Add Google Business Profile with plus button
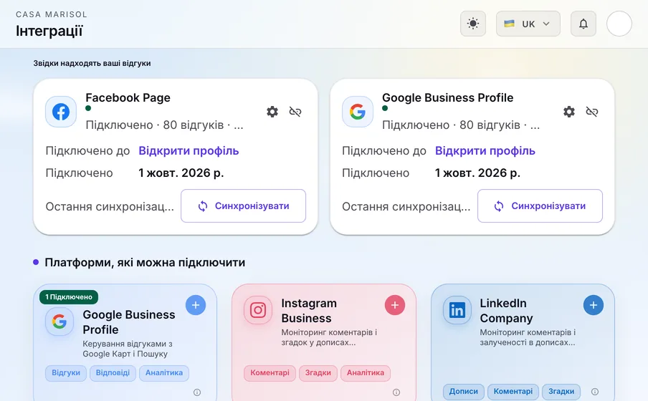Screen dimensions: 648x401 [196, 305]
